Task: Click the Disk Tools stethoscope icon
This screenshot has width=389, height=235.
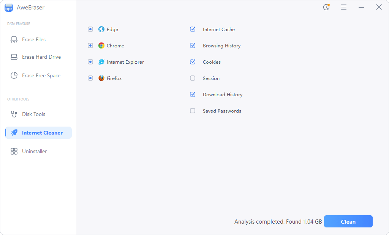Action: point(14,114)
